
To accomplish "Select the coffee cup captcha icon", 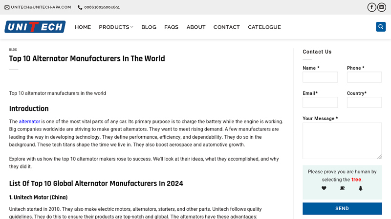I will [342, 188].
